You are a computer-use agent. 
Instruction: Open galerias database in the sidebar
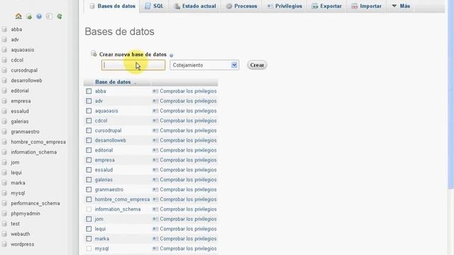(20, 121)
